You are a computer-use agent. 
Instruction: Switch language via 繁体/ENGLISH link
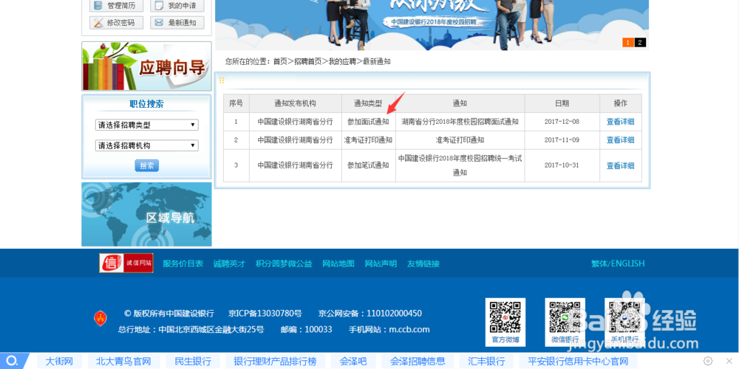[x=618, y=263]
